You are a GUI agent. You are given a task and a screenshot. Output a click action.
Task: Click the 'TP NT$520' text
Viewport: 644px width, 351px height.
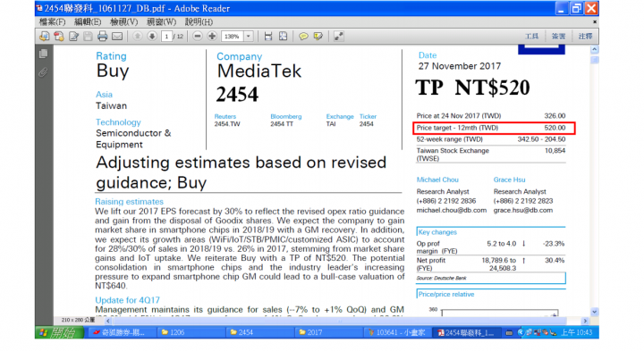472,88
